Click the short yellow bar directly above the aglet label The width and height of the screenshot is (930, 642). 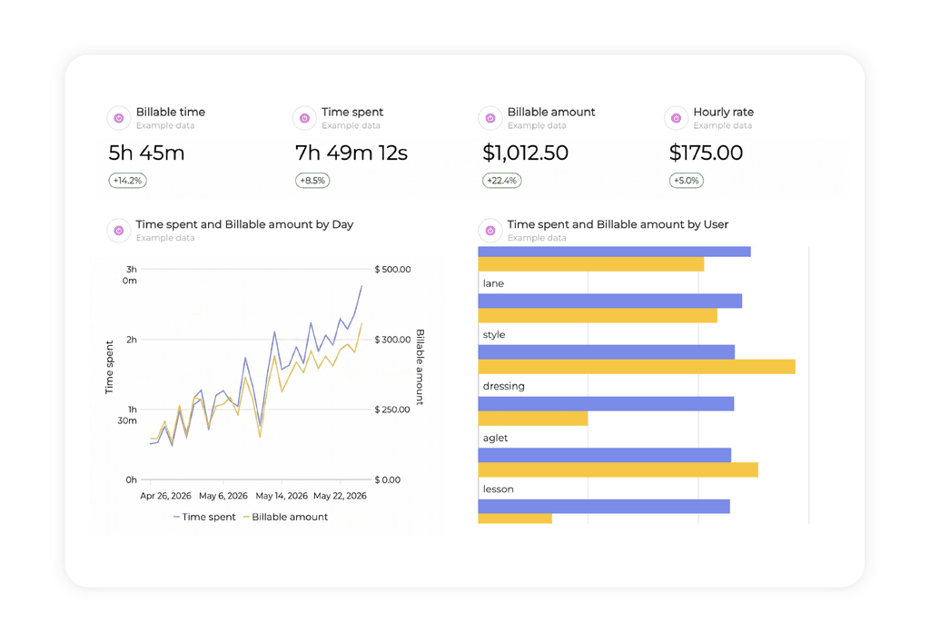click(x=532, y=419)
